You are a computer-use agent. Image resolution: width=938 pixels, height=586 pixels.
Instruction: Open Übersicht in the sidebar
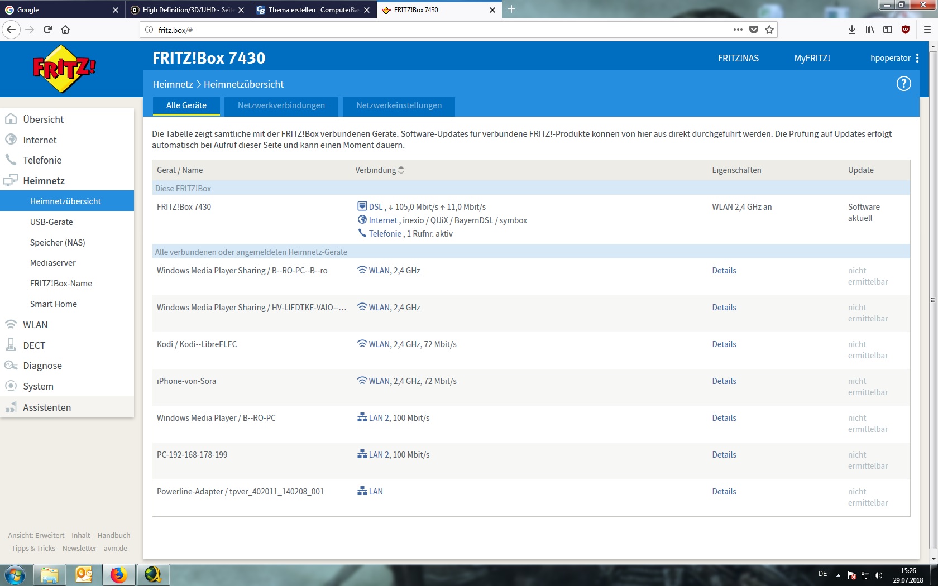67,119
